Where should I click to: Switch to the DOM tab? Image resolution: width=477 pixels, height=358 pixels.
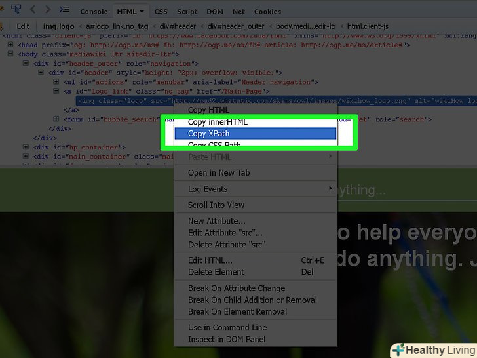(x=215, y=12)
